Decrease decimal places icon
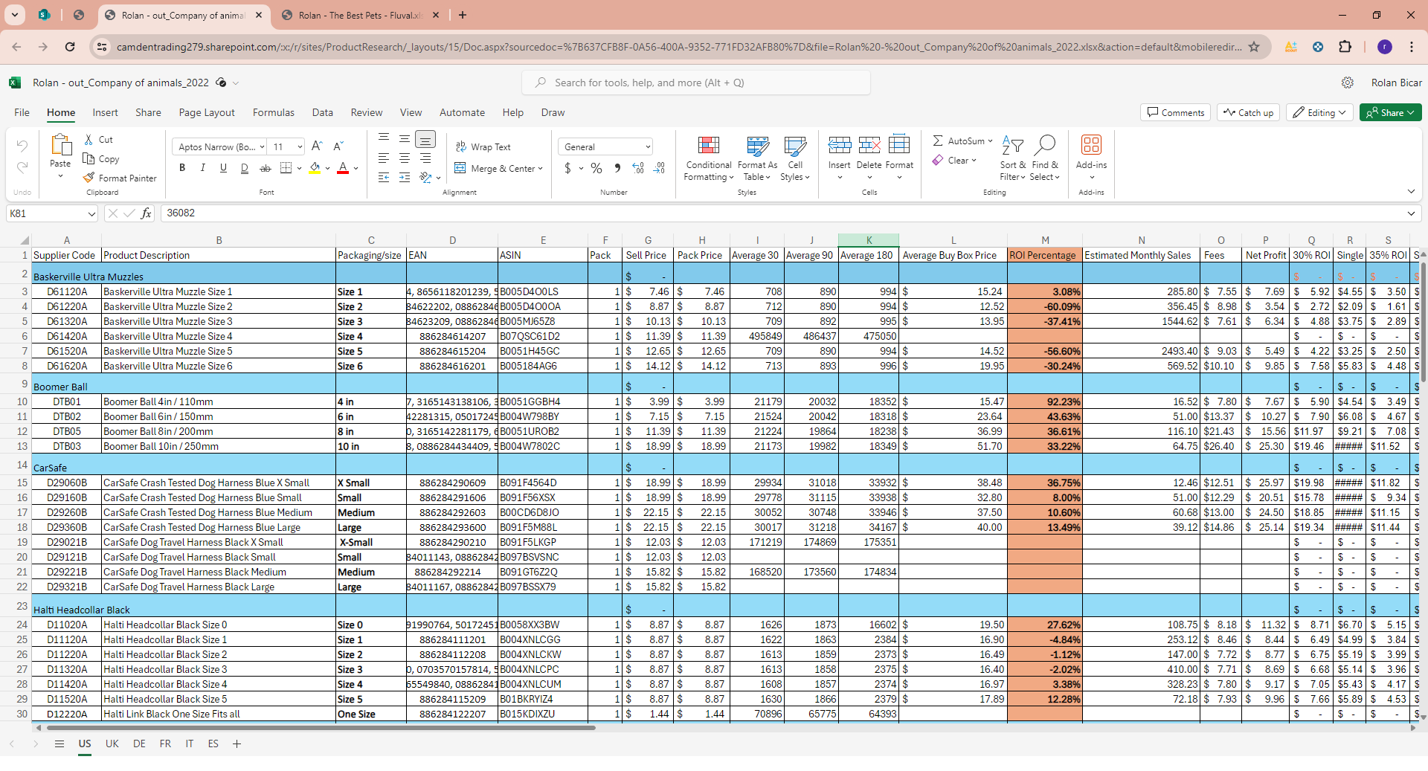This screenshot has height=771, width=1428. click(x=659, y=168)
